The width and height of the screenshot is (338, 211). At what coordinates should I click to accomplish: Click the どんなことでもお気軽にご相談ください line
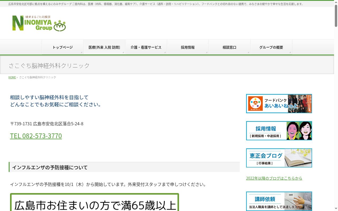click(56, 104)
